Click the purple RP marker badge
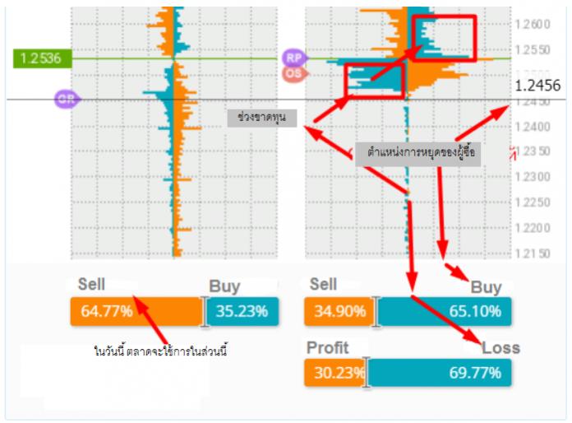 coord(295,58)
